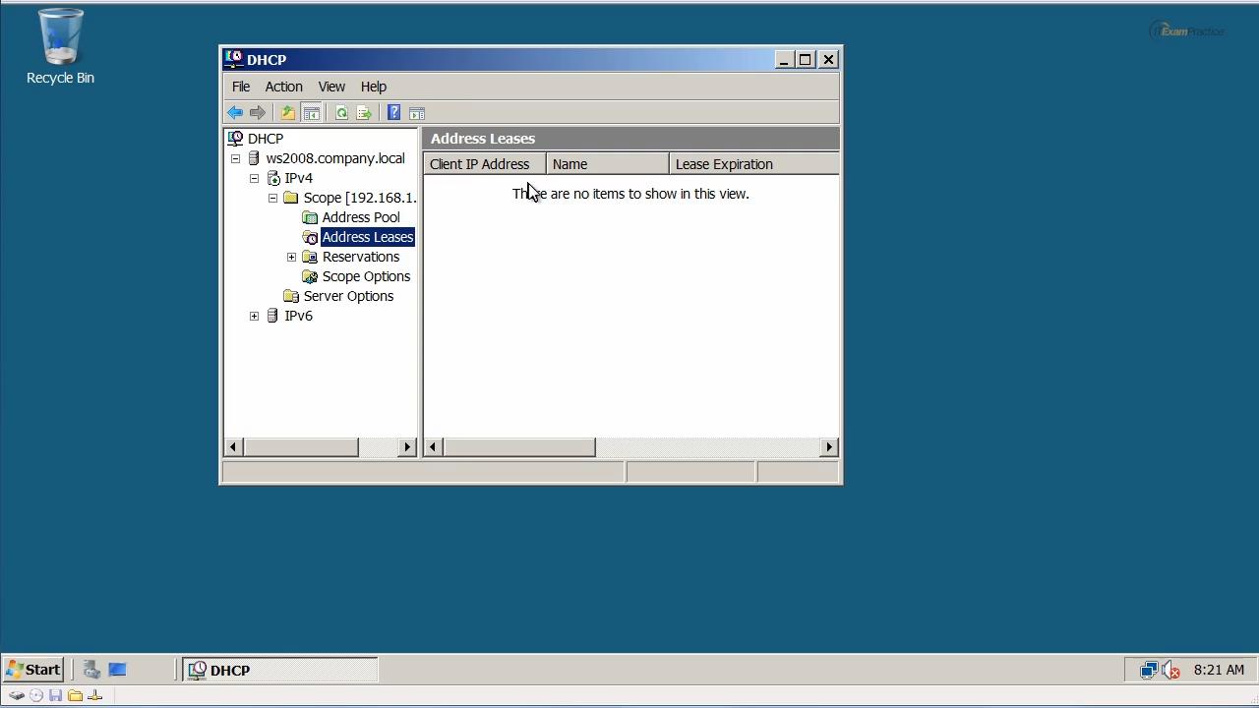The width and height of the screenshot is (1259, 708).
Task: Click the ws2008.company.local server icon
Action: pyautogui.click(x=254, y=158)
